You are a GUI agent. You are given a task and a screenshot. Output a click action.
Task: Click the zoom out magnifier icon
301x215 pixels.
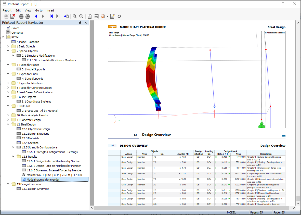pyautogui.click(x=81, y=16)
